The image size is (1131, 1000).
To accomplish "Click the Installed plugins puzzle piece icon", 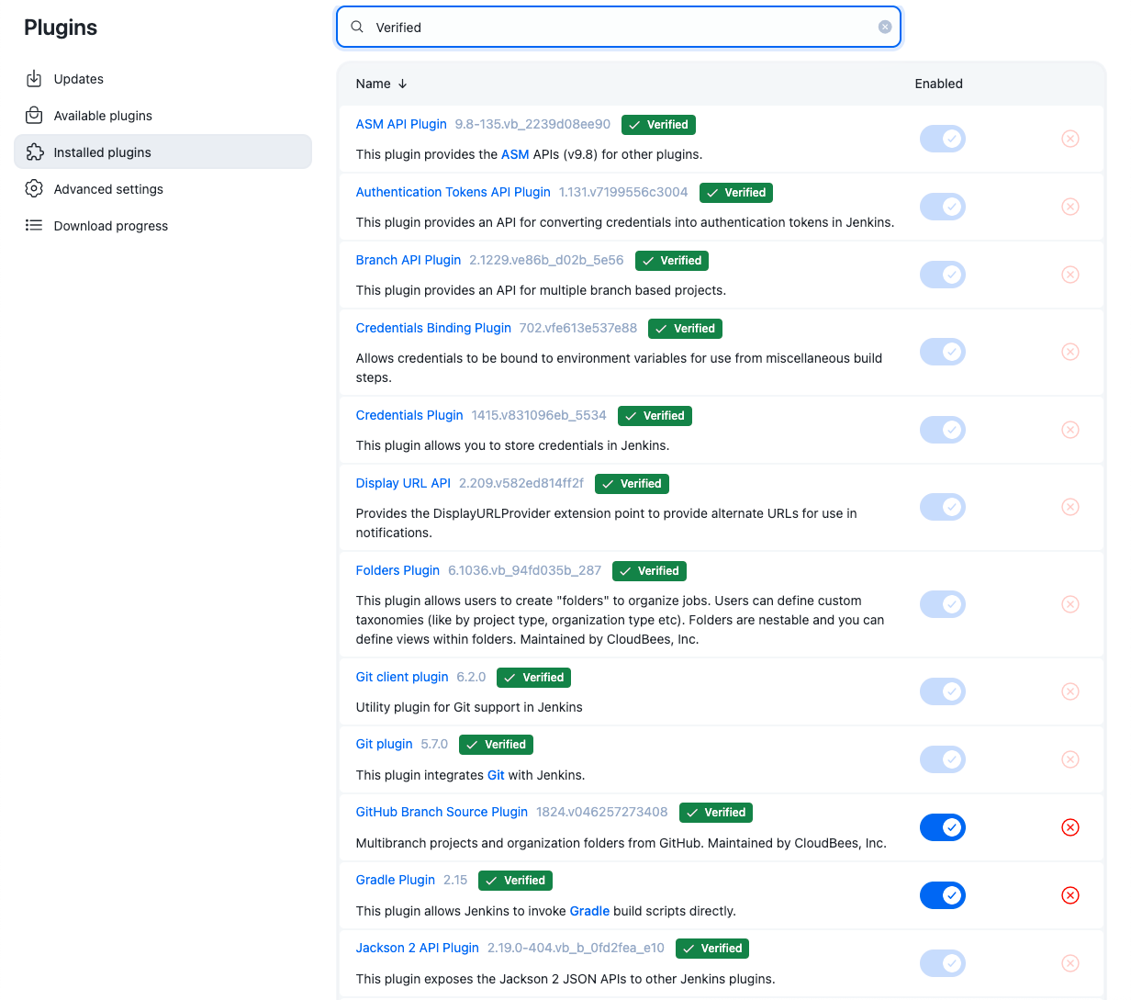I will [x=34, y=152].
